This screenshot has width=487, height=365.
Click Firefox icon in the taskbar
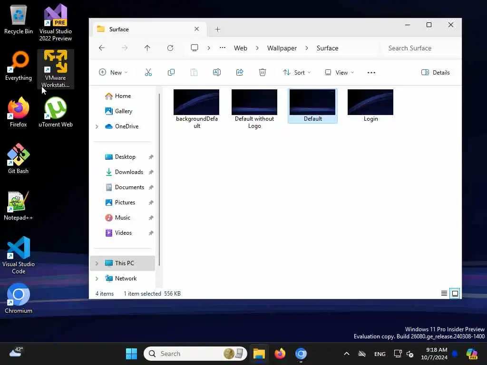(280, 354)
